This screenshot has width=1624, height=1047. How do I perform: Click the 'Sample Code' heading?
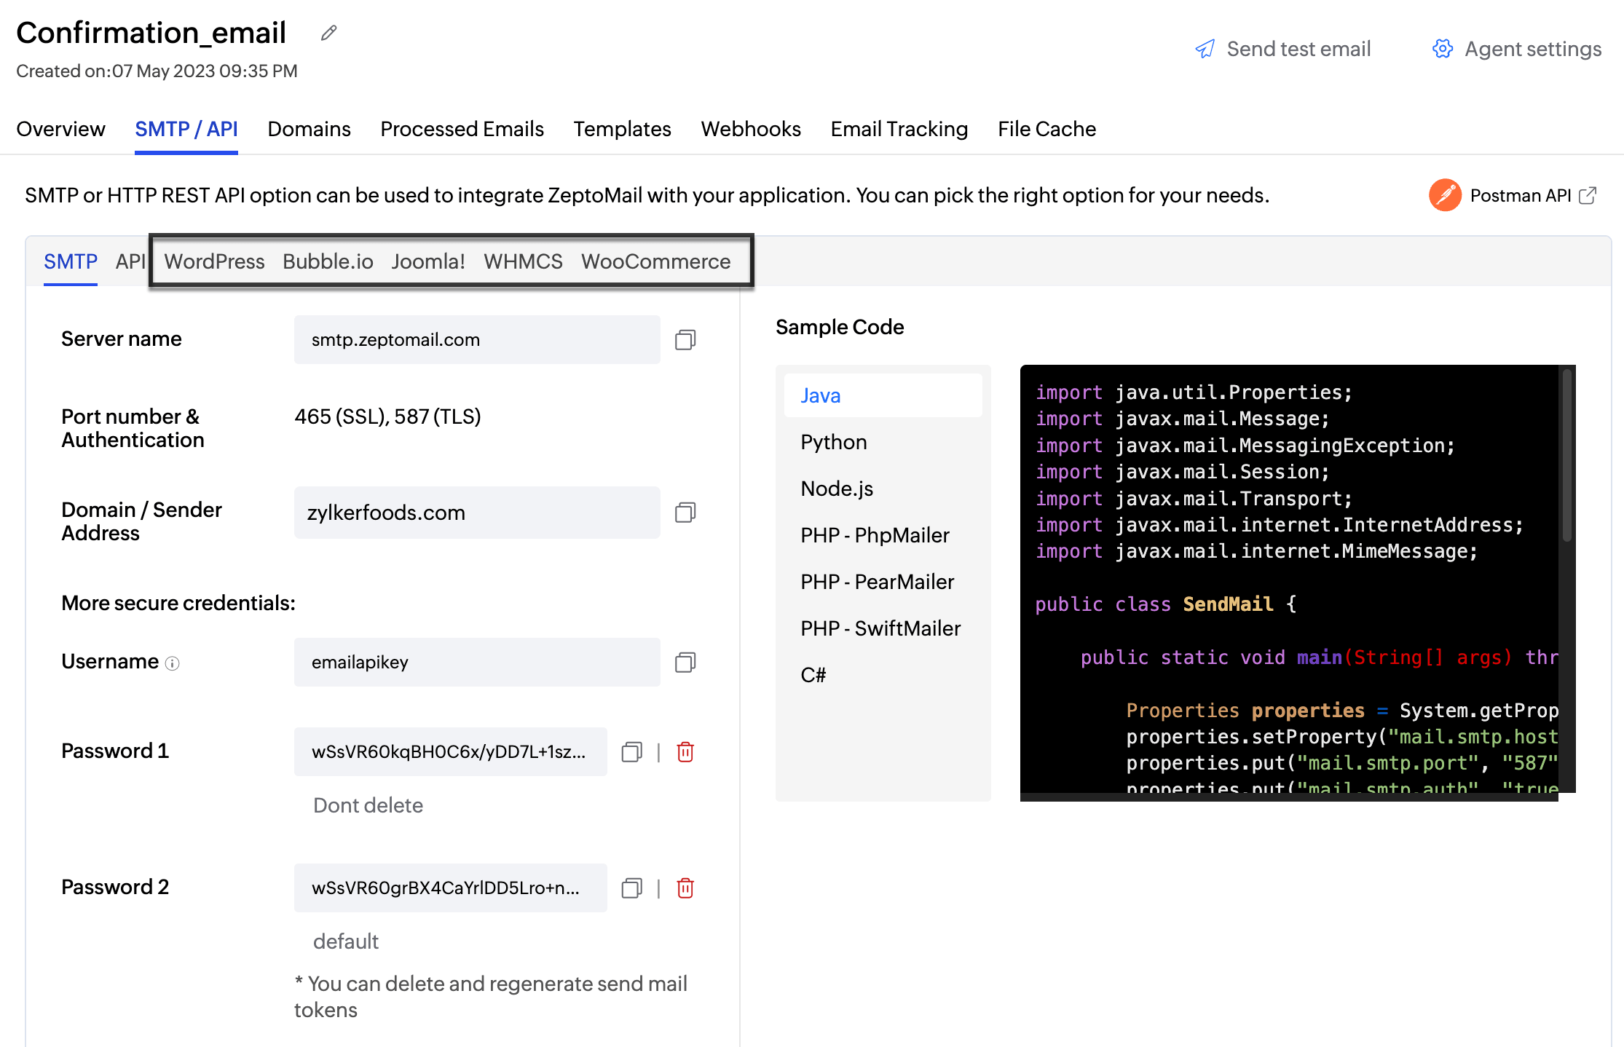coord(840,327)
